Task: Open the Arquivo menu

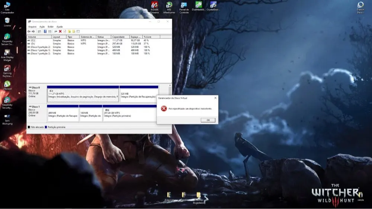Action: click(x=32, y=27)
